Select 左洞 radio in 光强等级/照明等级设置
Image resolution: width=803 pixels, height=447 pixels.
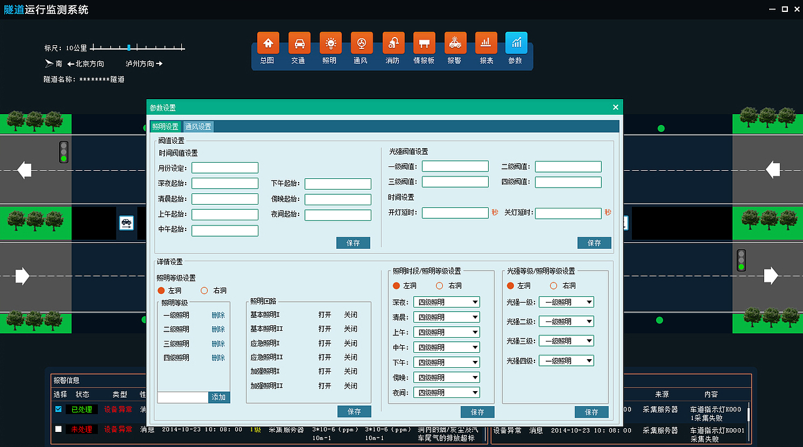(x=511, y=286)
